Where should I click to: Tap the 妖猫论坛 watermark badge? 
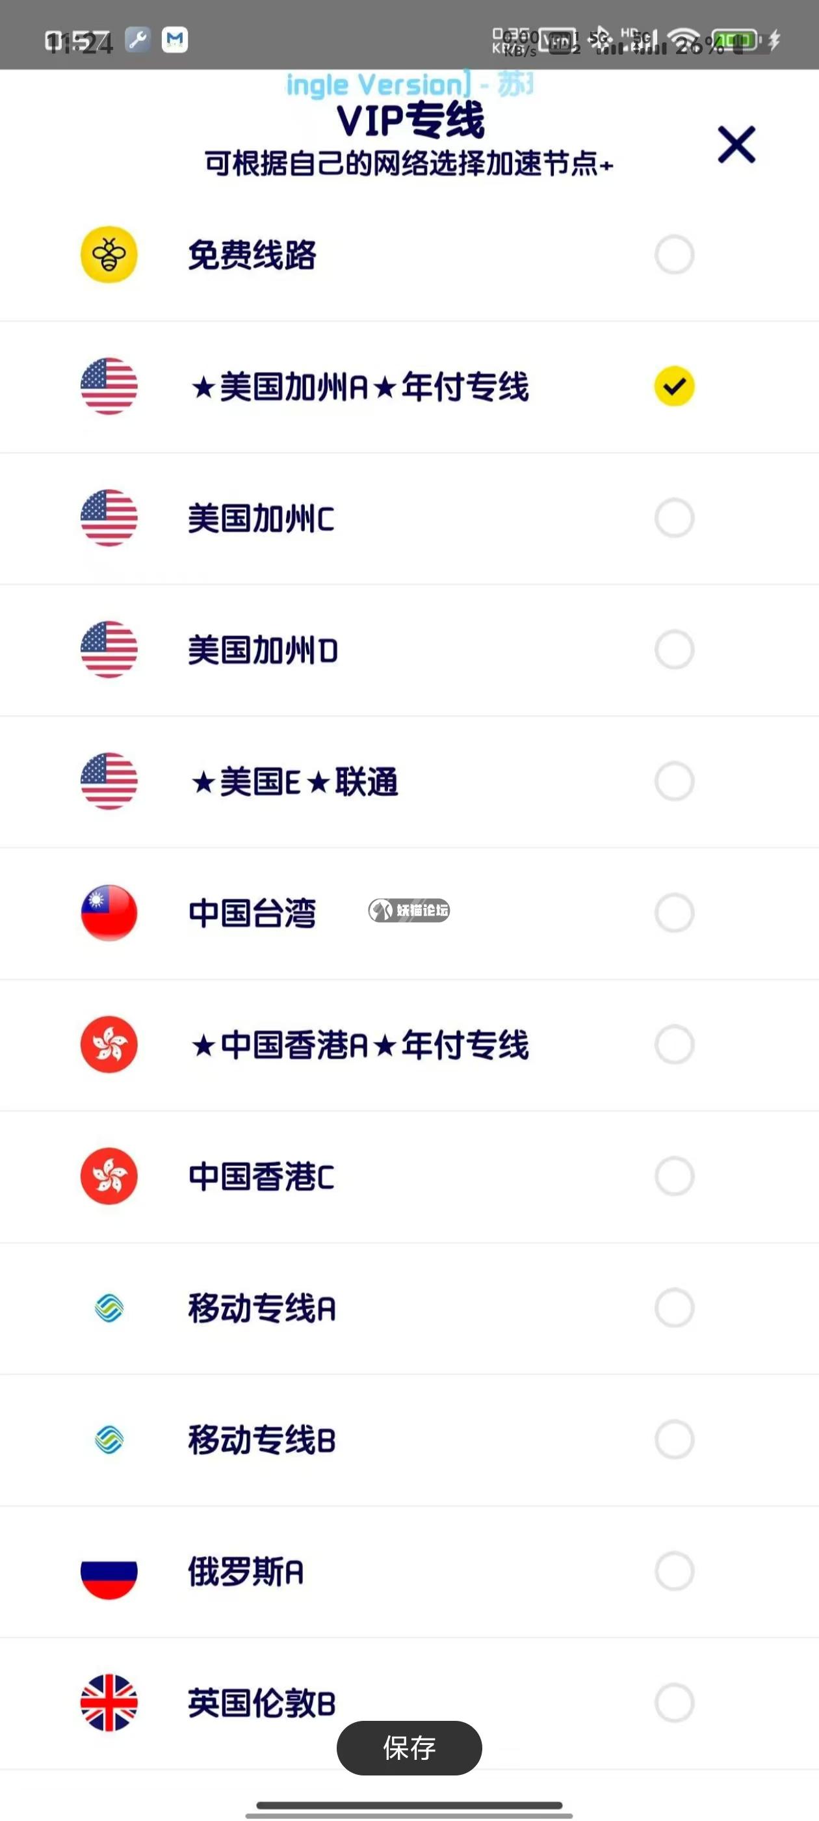point(409,910)
